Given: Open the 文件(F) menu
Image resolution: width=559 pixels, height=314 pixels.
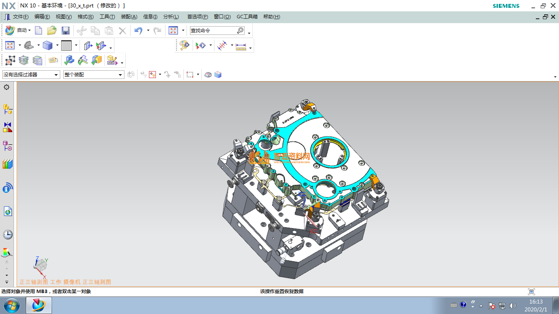Looking at the screenshot, I should pos(21,17).
